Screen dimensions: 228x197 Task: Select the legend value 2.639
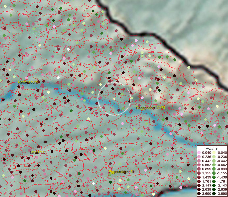pyautogui.click(x=207, y=189)
